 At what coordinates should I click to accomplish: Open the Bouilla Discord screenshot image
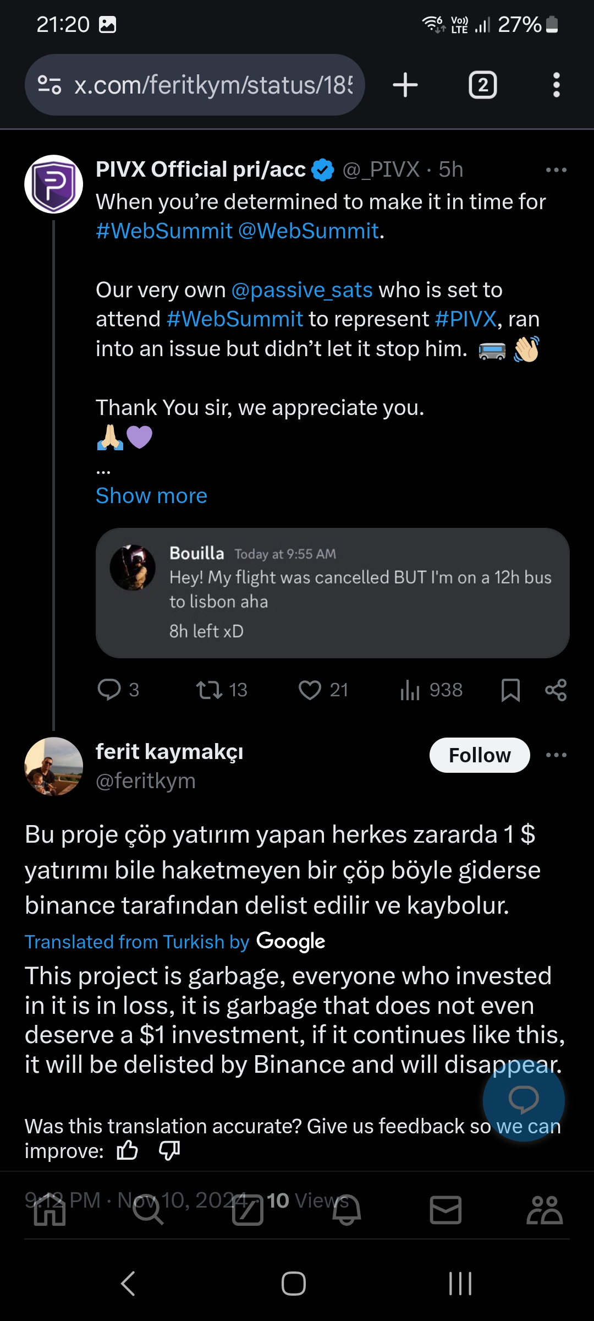coord(332,593)
